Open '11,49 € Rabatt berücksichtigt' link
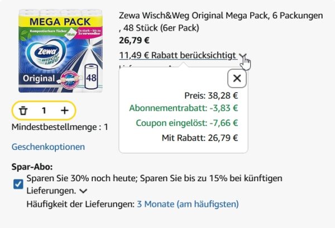The height and width of the screenshot is (228, 335). tap(178, 55)
